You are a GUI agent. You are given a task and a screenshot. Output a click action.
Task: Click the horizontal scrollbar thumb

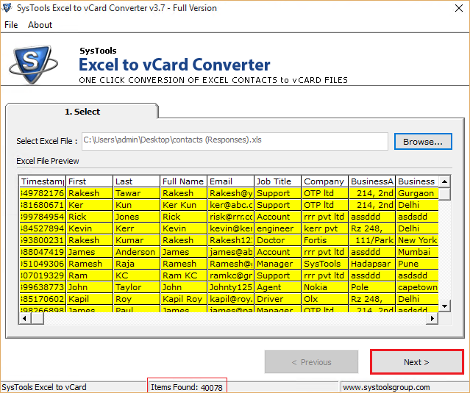click(x=38, y=318)
